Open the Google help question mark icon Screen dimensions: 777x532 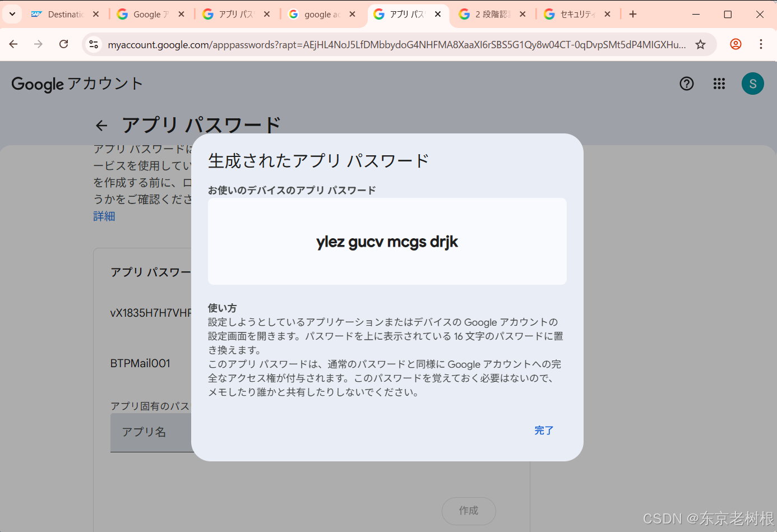coord(687,84)
